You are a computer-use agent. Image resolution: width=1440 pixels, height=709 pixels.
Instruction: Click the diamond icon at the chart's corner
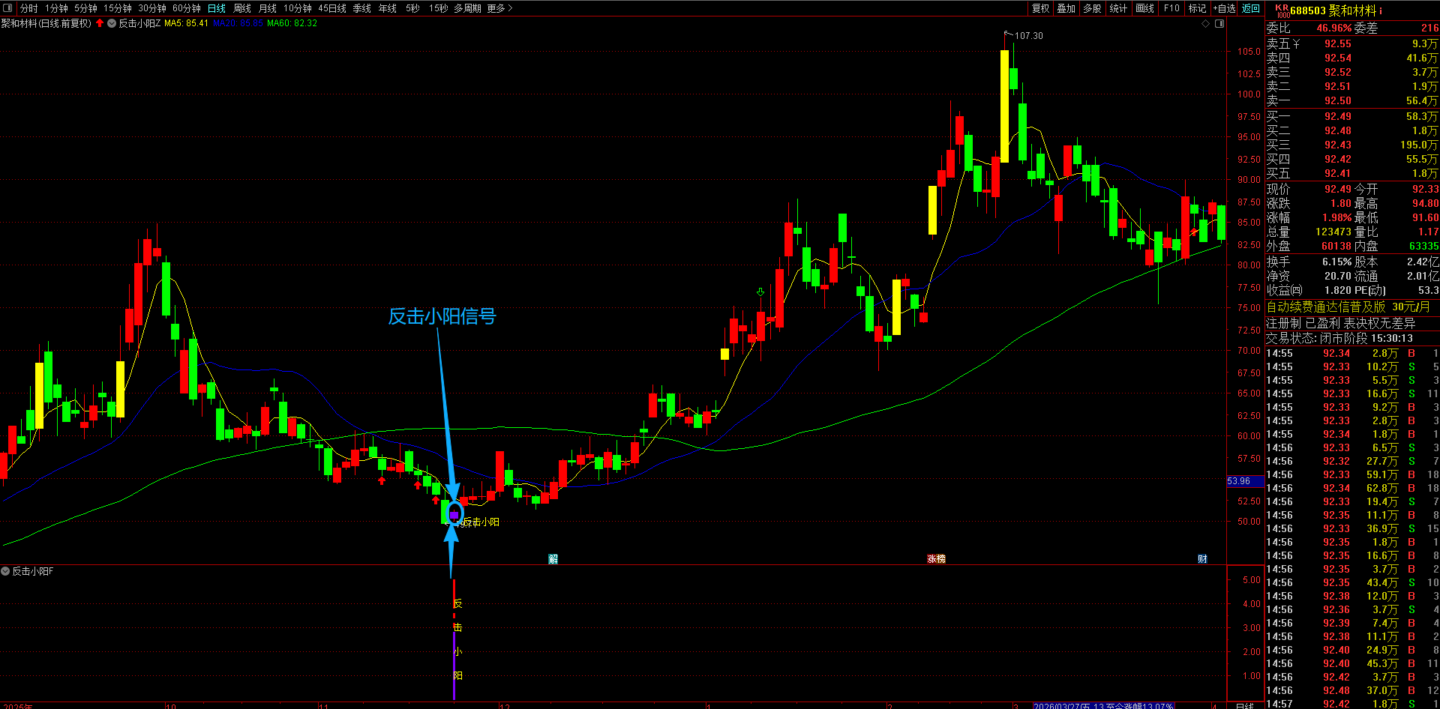[x=1206, y=24]
